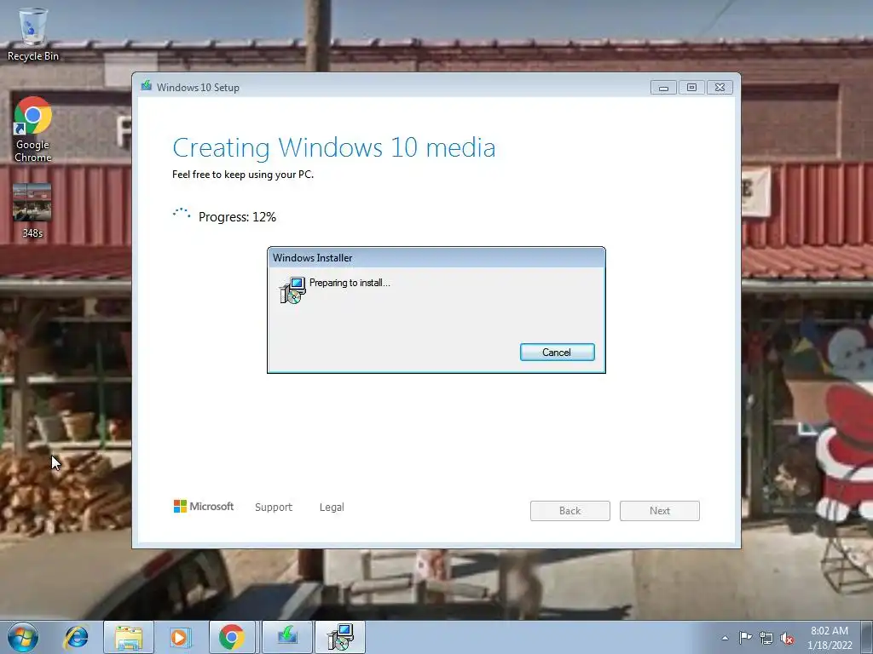Launch Internet Explorer from taskbar
This screenshot has height=654, width=873.
coord(76,637)
